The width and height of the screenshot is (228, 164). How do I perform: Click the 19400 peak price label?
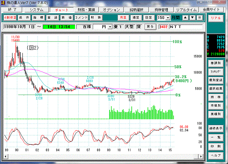pos(15,40)
